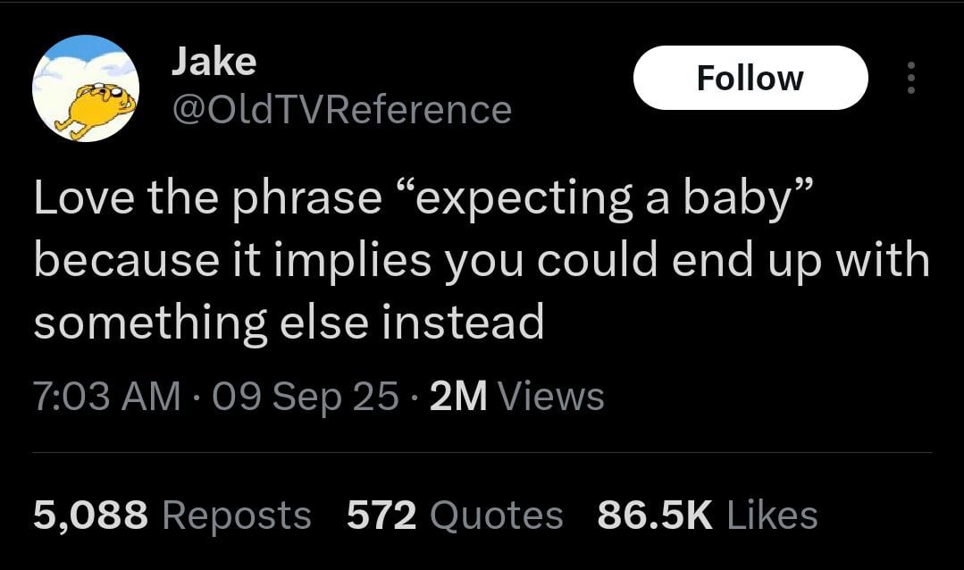The height and width of the screenshot is (570, 964).
Task: Click the 5,088 repost number
Action: point(90,516)
